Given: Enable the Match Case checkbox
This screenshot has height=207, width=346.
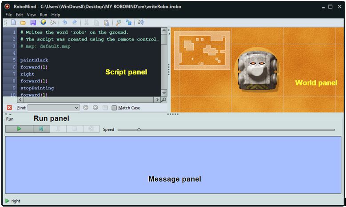Looking at the screenshot, I should [x=114, y=108].
